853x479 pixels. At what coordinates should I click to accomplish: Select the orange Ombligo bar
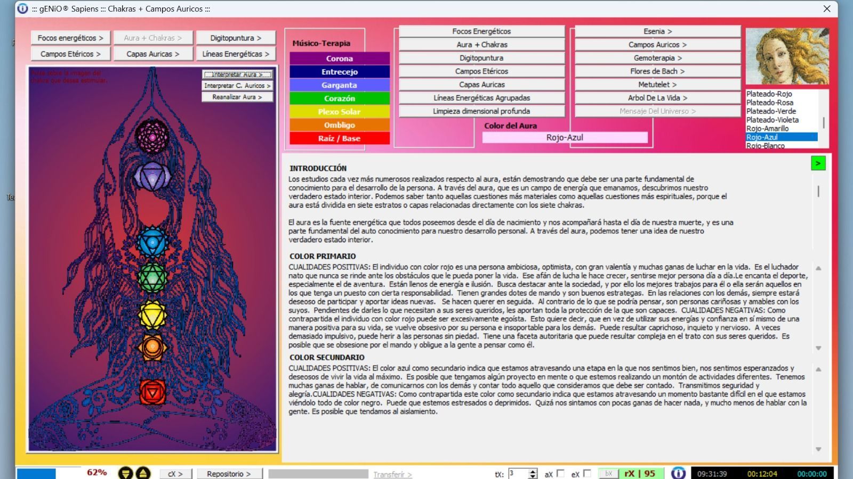(x=340, y=125)
